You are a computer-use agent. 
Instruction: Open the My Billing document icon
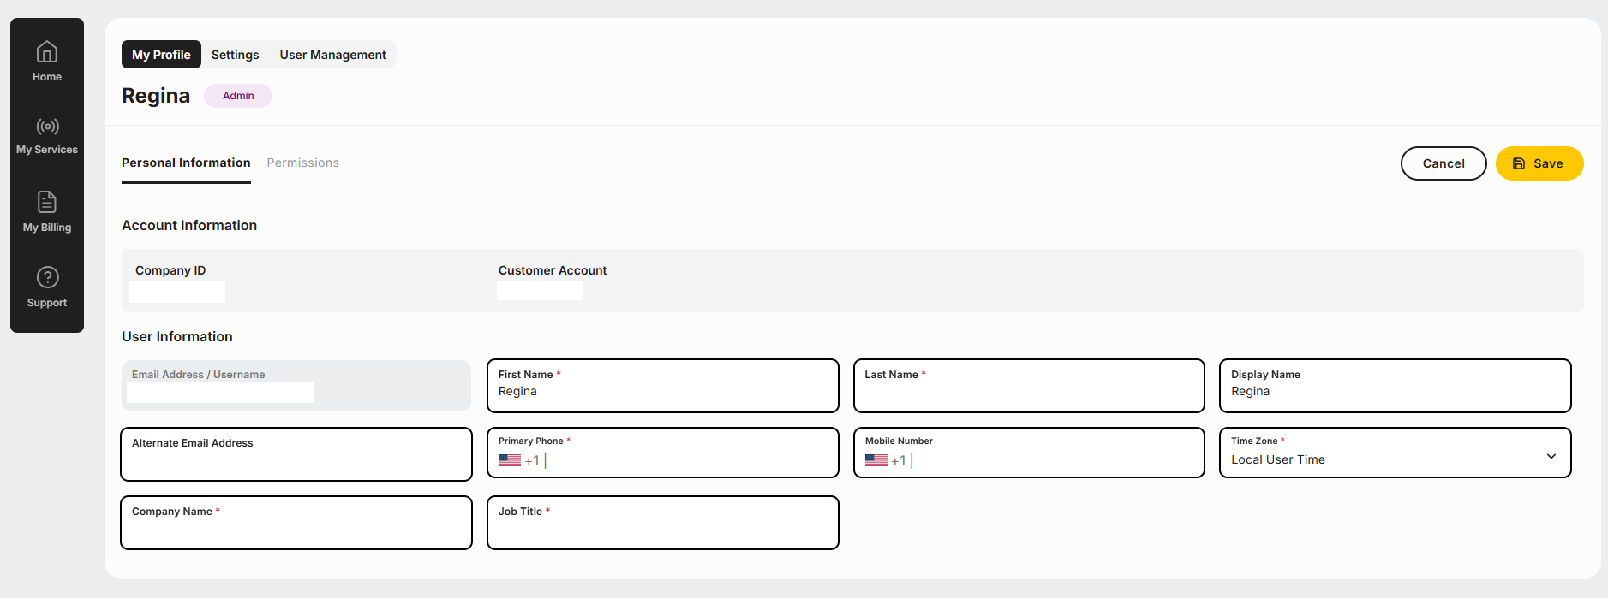(47, 202)
